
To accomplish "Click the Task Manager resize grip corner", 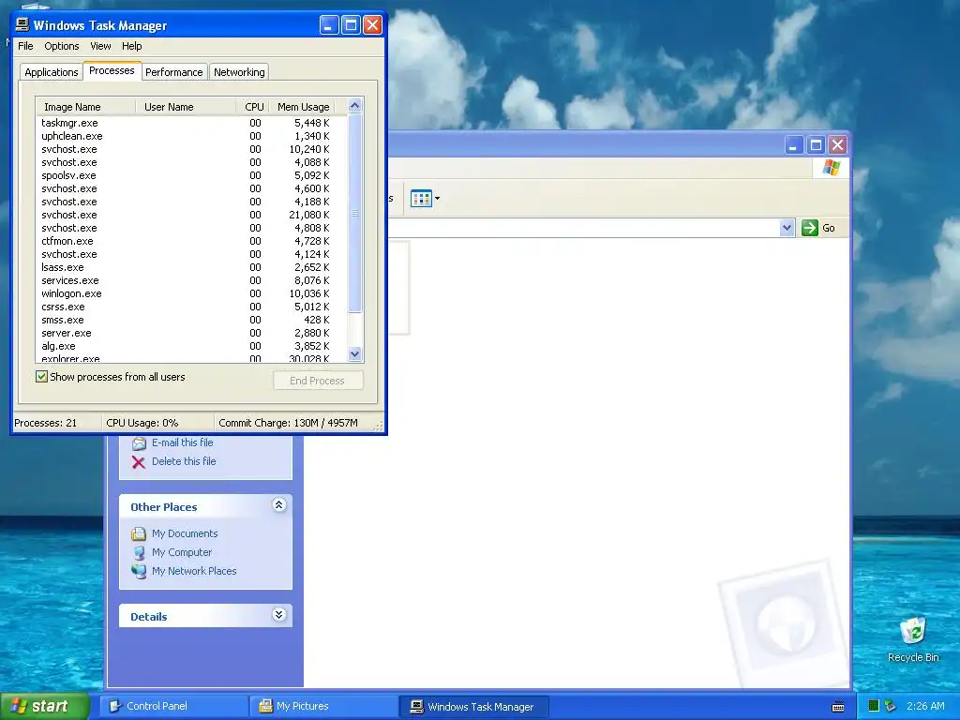I will [x=379, y=426].
